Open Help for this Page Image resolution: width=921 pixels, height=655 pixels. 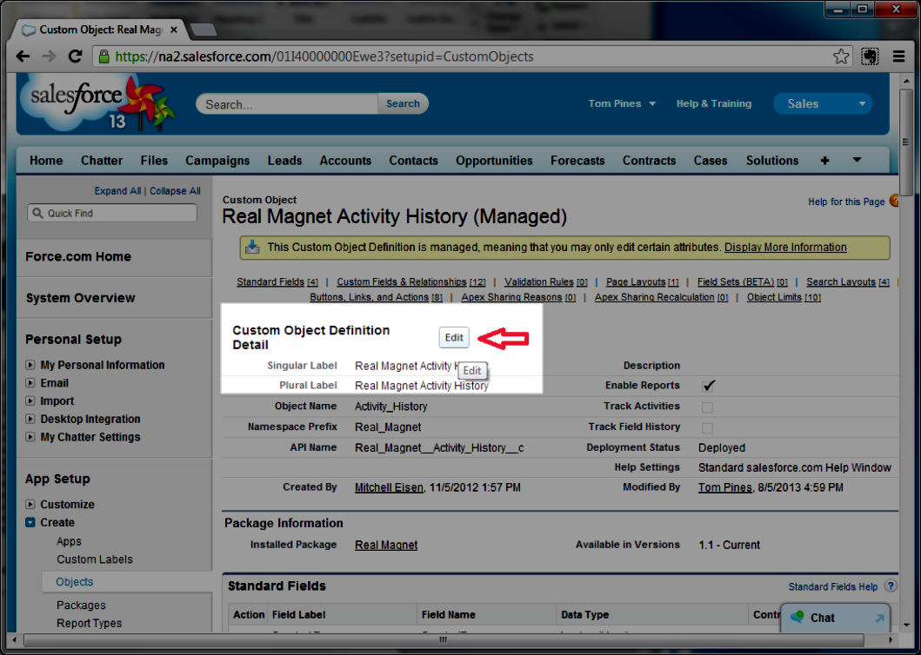846,202
